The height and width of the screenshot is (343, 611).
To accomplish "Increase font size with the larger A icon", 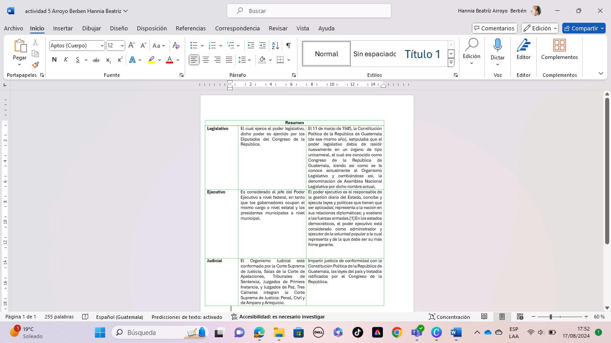I will pos(132,46).
